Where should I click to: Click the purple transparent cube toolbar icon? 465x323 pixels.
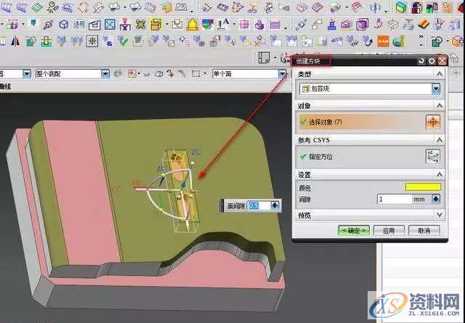coord(362,24)
